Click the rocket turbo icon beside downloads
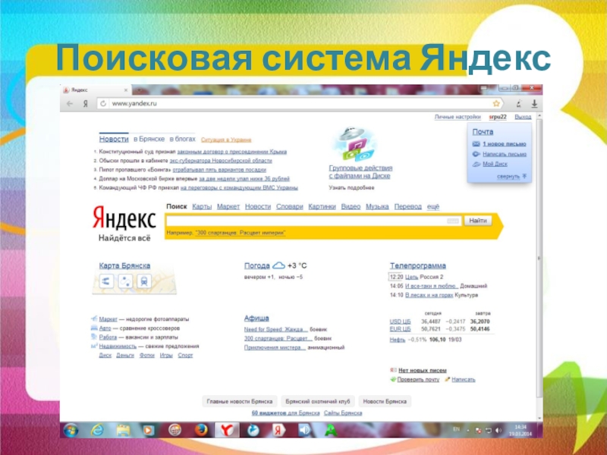 [519, 103]
